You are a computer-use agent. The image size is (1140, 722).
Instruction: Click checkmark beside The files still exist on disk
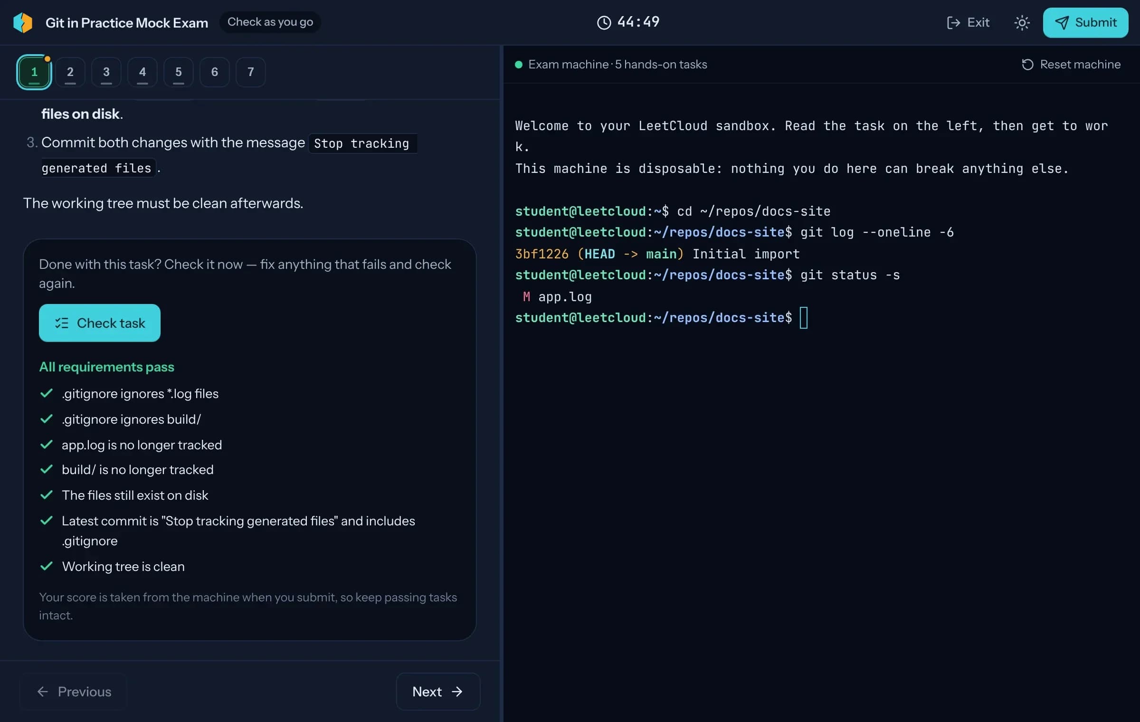coord(47,495)
